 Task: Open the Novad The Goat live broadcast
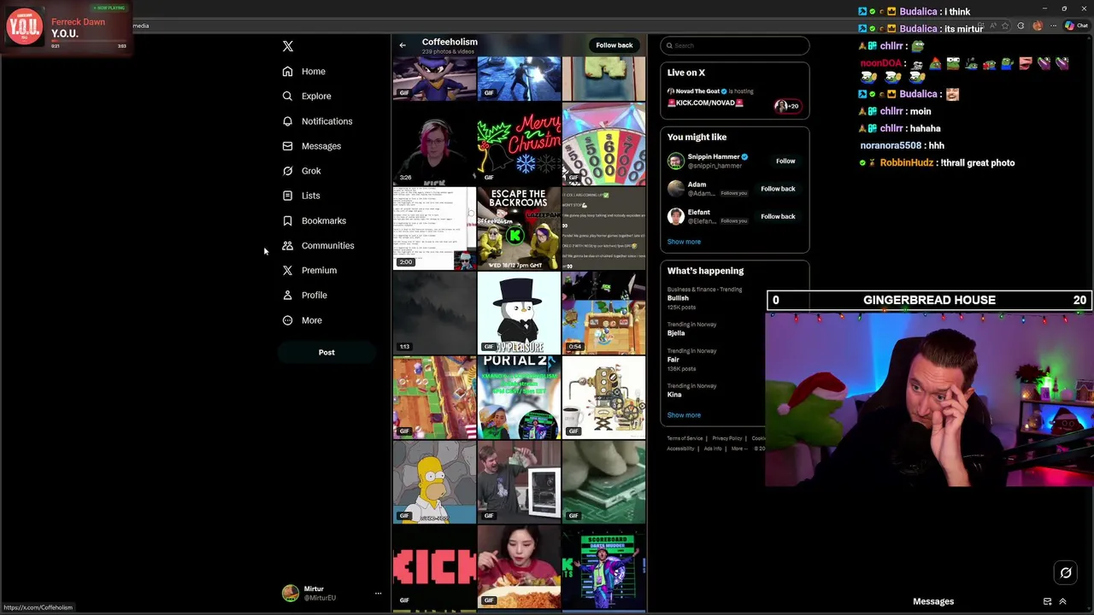[734, 97]
